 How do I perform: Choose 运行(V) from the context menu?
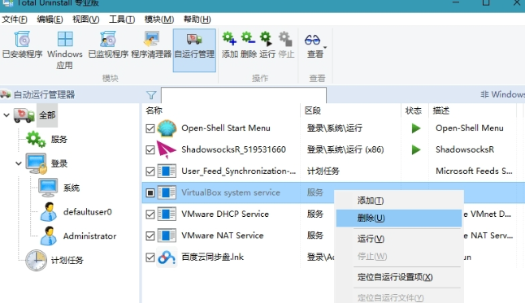(x=399, y=239)
